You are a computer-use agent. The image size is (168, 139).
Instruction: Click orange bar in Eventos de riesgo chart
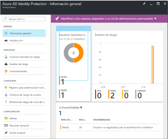pos(153,65)
